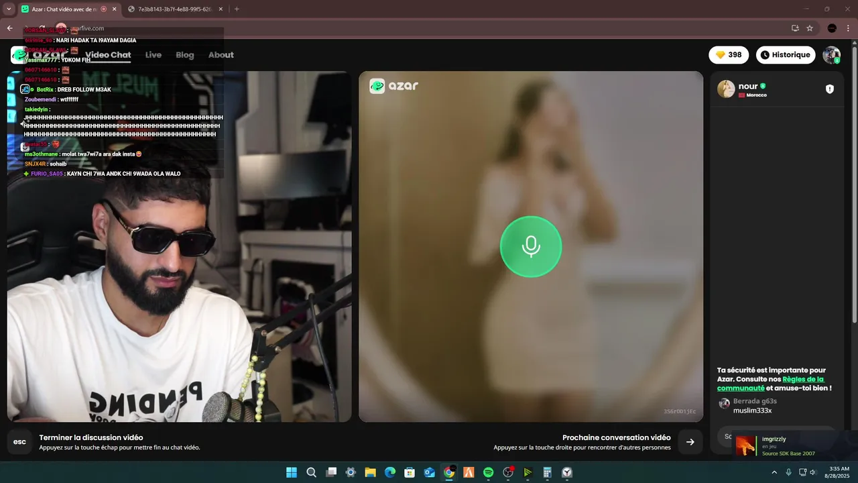Show hidden system tray icons
858x483 pixels.
[774, 472]
